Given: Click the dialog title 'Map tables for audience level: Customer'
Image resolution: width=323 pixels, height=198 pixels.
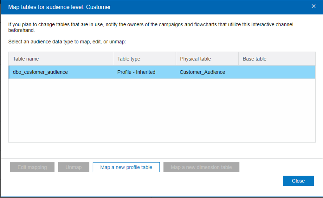Looking at the screenshot, I should tap(60, 7).
